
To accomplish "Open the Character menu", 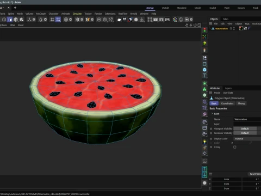I will 53,14.
